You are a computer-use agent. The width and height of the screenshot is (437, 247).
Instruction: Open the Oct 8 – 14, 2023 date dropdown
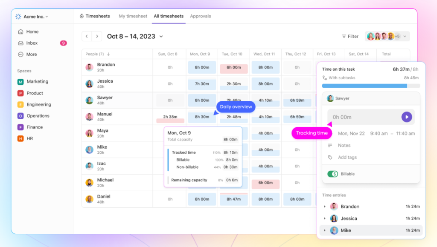[x=161, y=37]
